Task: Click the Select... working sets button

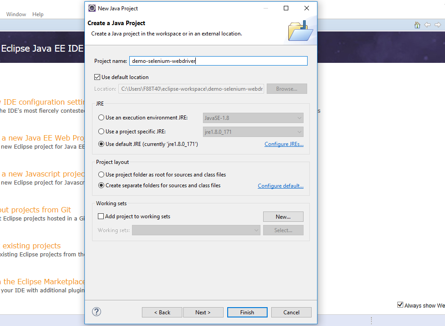Action: tap(283, 230)
